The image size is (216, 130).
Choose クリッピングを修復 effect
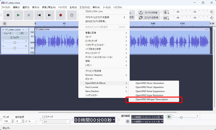click(x=104, y=71)
